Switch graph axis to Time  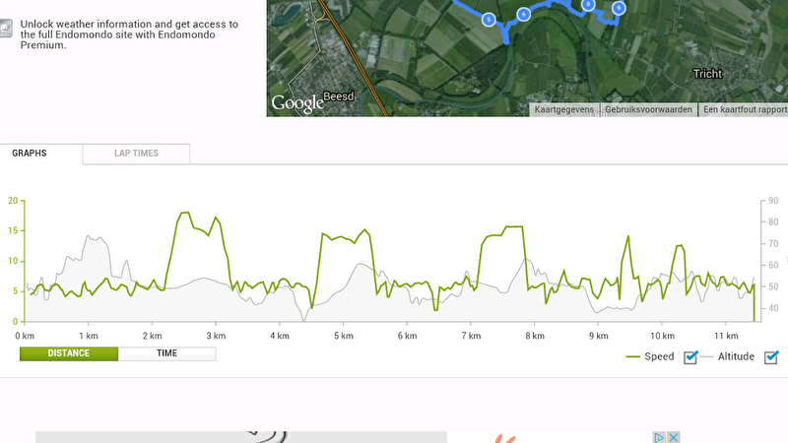click(166, 353)
